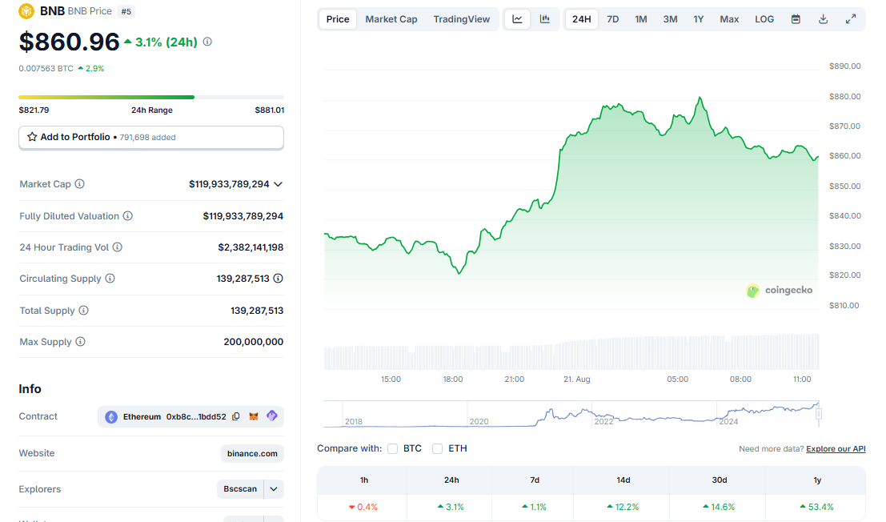Add token to MetaMask via fox icon
Viewport: 886px width, 522px height.
pyautogui.click(x=254, y=416)
